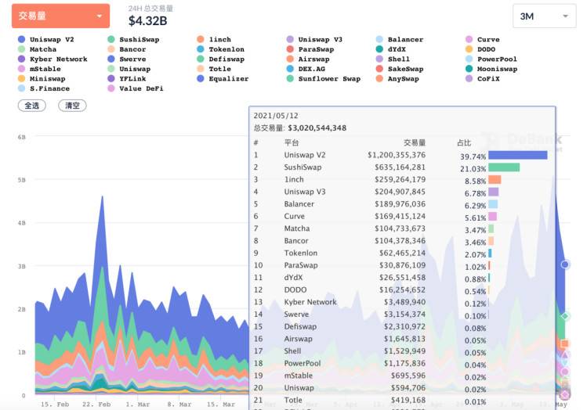Click the 1inch square chart marker
The width and height of the screenshot is (587, 410).
[x=565, y=343]
